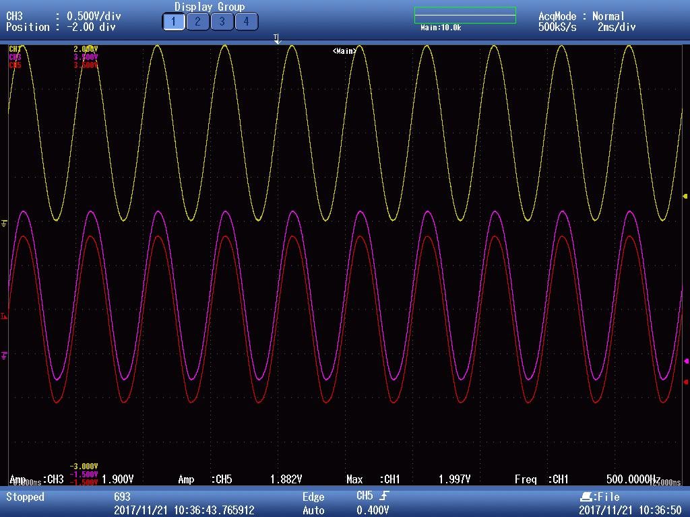Screen dimensions: 690x517
Task: Click the Freq :CH1 500.0000Hz measurement
Action: point(588,479)
